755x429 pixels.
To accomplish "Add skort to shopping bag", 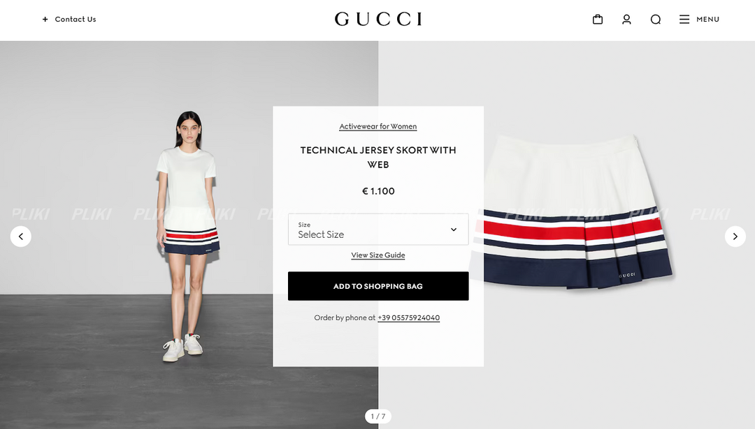I will [x=378, y=286].
